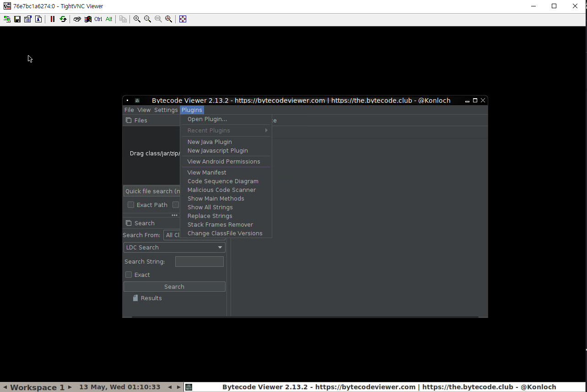This screenshot has height=392, width=587.
Task: Open the Settings menu
Action: [x=166, y=110]
